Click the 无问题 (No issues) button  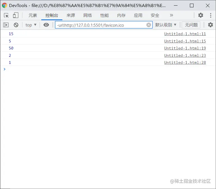click(191, 25)
